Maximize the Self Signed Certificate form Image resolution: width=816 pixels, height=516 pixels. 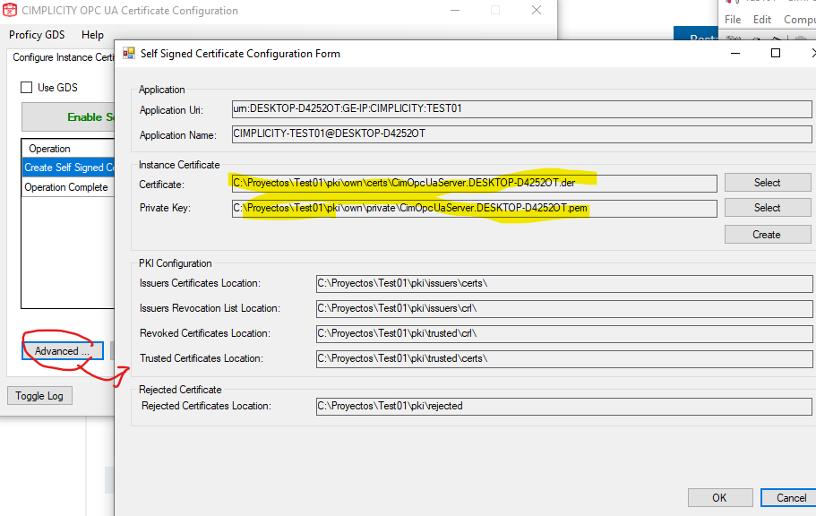tap(776, 53)
